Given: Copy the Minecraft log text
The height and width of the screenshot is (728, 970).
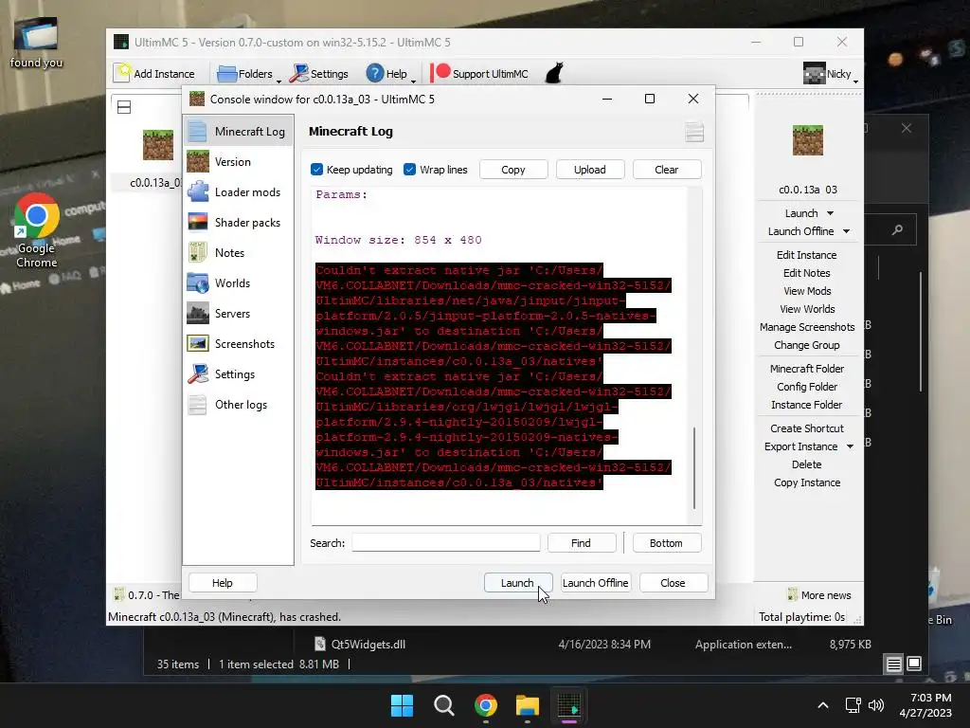Looking at the screenshot, I should (x=512, y=170).
